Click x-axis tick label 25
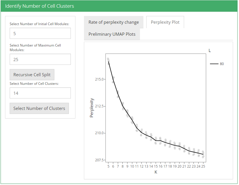This screenshot has height=185, width=239. coord(203,166)
